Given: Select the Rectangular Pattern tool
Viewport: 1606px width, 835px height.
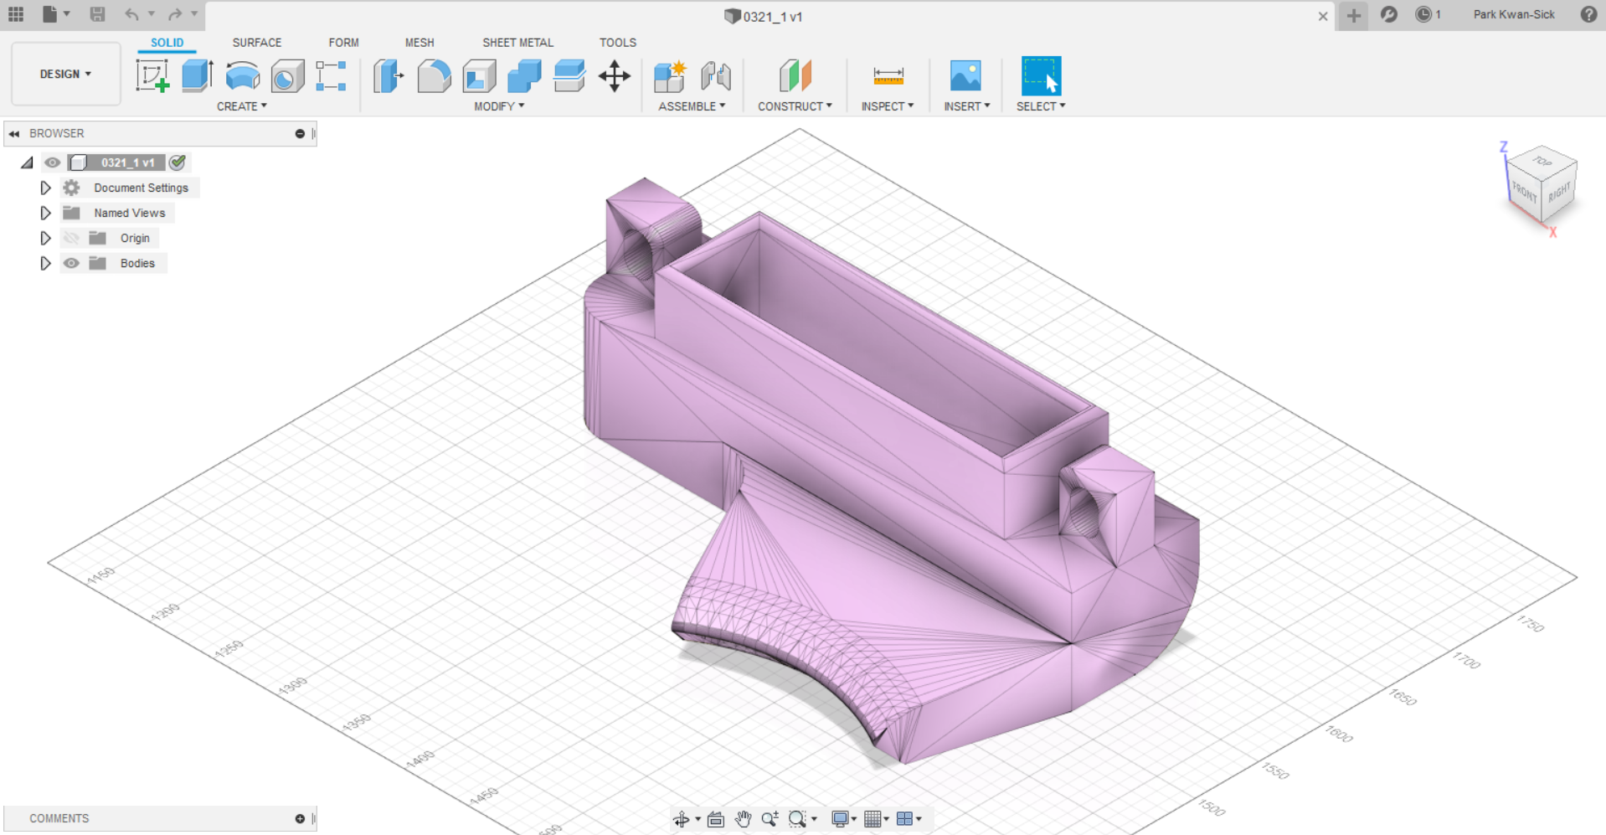Looking at the screenshot, I should point(331,76).
